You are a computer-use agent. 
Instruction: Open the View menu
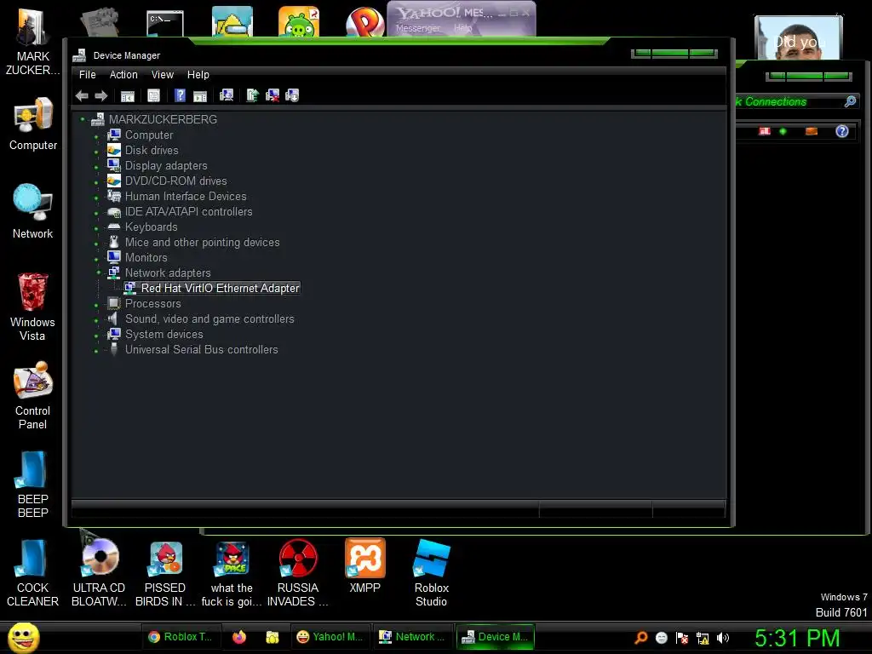[163, 75]
